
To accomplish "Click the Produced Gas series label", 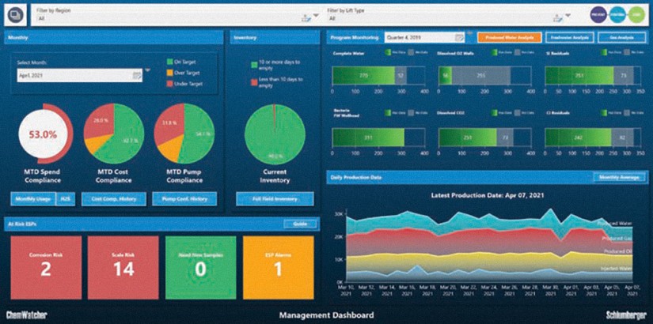I will 618,239.
